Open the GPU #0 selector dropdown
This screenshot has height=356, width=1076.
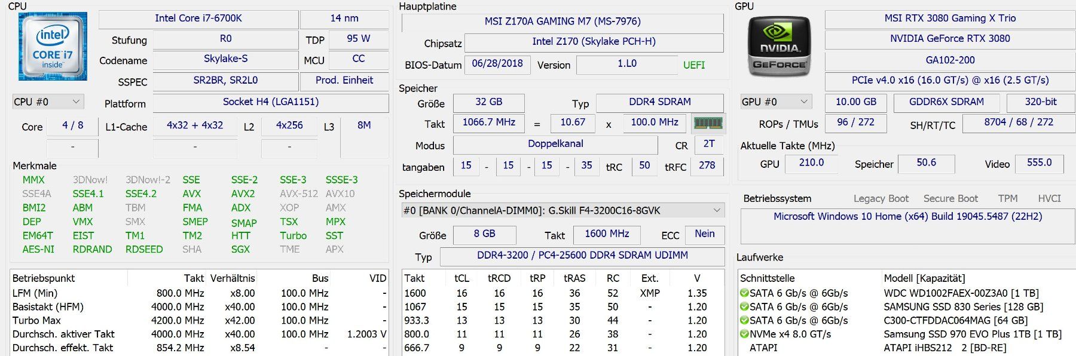[x=775, y=102]
